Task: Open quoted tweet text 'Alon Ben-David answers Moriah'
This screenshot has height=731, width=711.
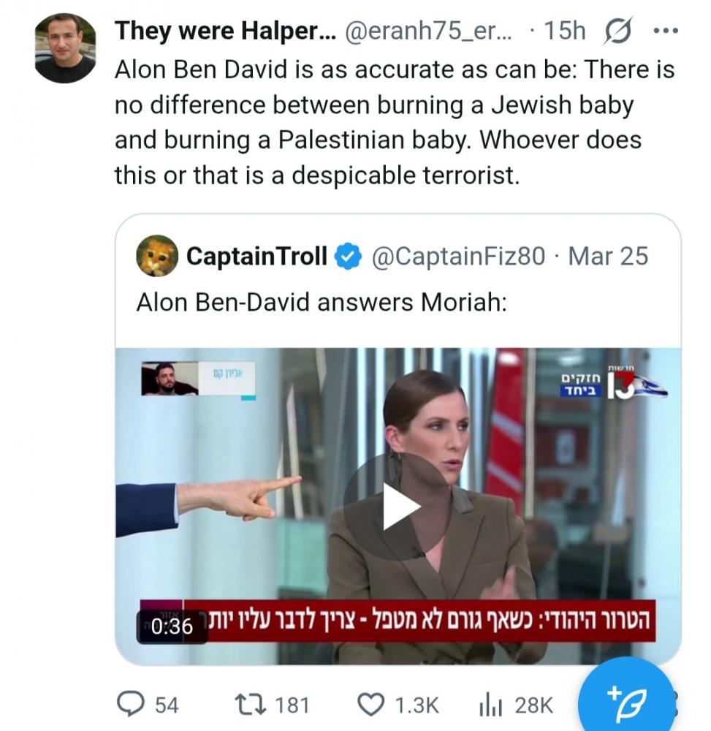Action: tap(321, 303)
